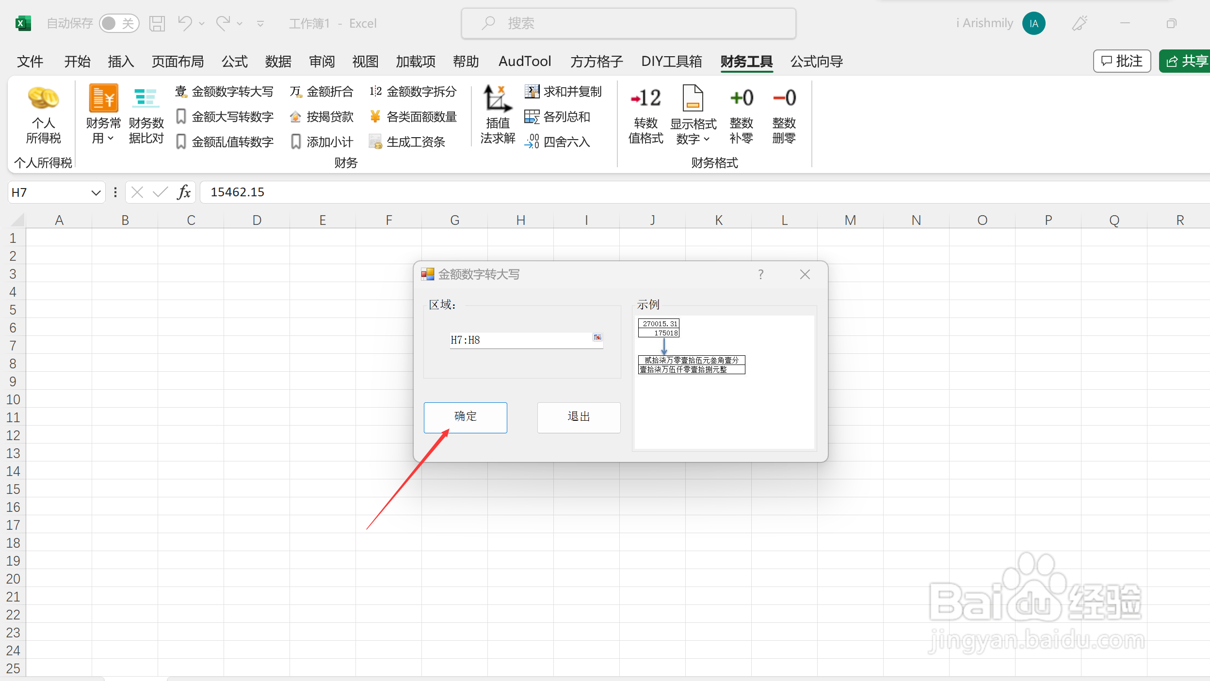Click the 转数值格式 tool
The image size is (1210, 681).
(x=645, y=115)
